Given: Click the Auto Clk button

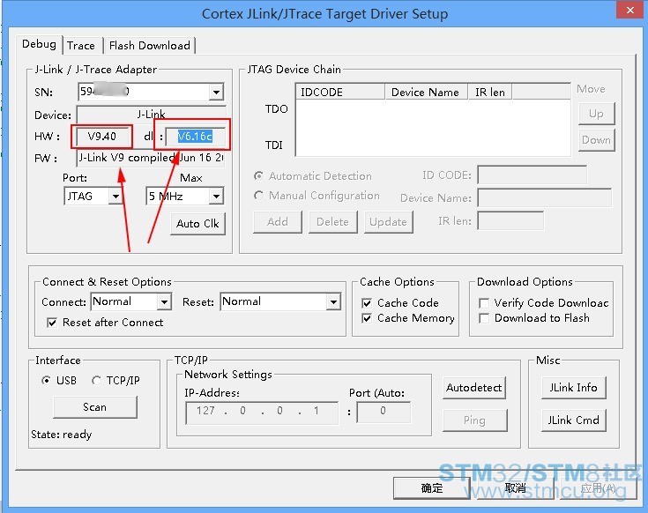Looking at the screenshot, I should click(197, 224).
